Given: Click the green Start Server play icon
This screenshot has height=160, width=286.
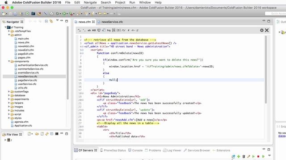Looking at the screenshot, I should (x=253, y=156).
